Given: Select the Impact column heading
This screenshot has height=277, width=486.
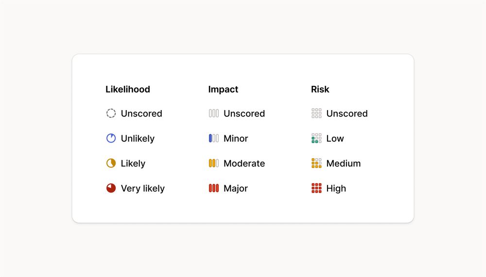Looking at the screenshot, I should tap(223, 89).
